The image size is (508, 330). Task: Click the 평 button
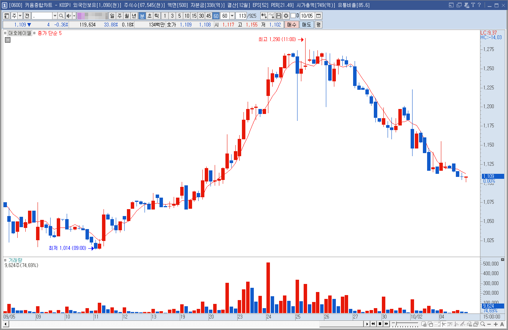point(319,25)
